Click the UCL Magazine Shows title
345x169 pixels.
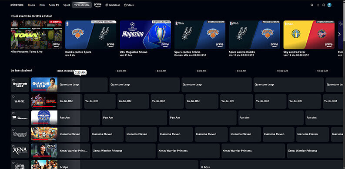134,52
